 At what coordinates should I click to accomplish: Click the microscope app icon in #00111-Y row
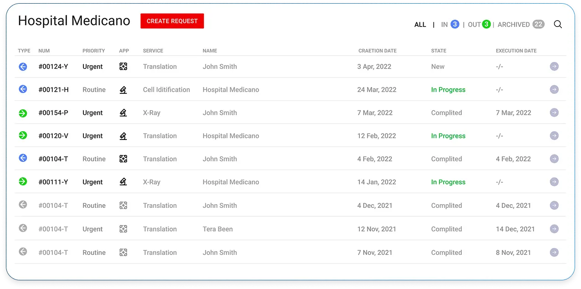click(x=123, y=182)
